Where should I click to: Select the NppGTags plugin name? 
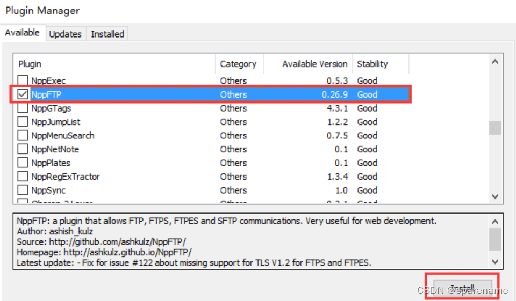pos(51,108)
